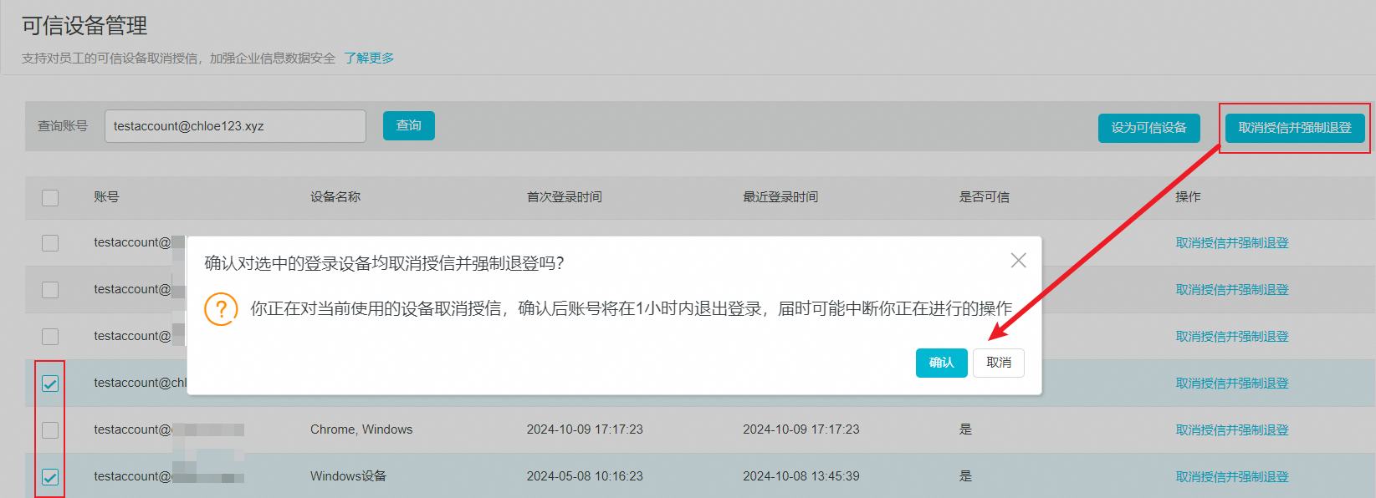Image resolution: width=1376 pixels, height=498 pixels.
Task: Click the 设为可信设备 button
Action: [1148, 128]
